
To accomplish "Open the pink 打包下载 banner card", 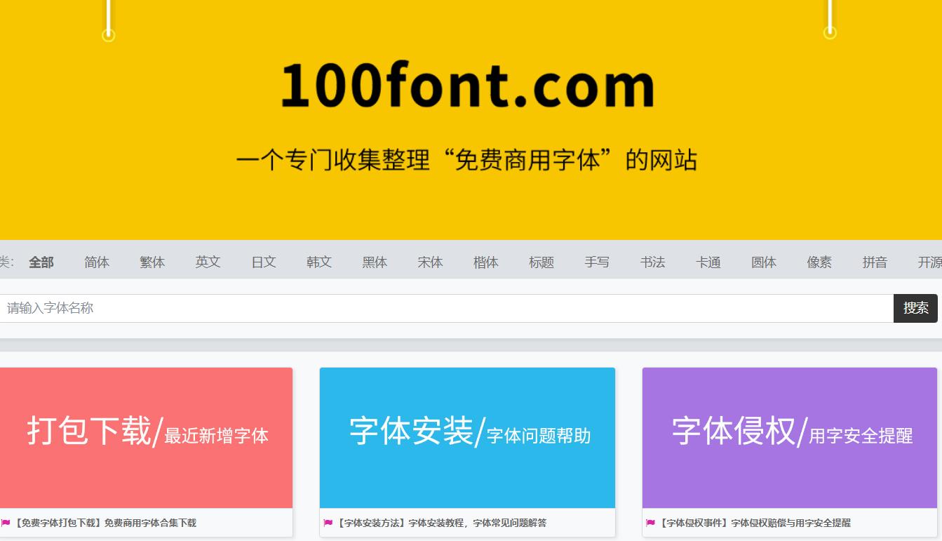I will tap(146, 437).
